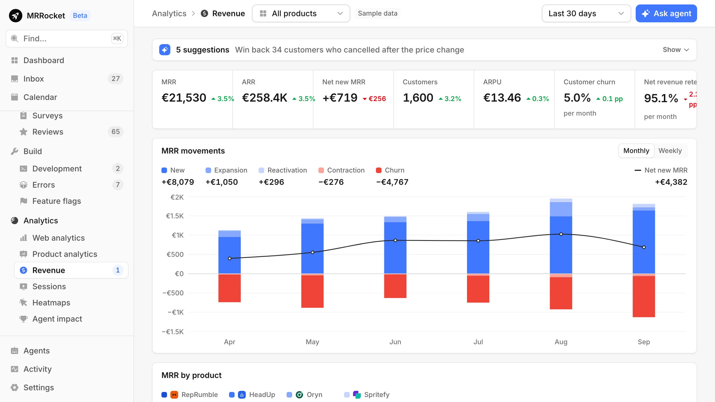Viewport: 715px width, 402px height.
Task: Click the Inbox tray icon
Action: pyautogui.click(x=15, y=79)
